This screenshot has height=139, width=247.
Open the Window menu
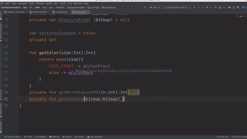(78, 3)
